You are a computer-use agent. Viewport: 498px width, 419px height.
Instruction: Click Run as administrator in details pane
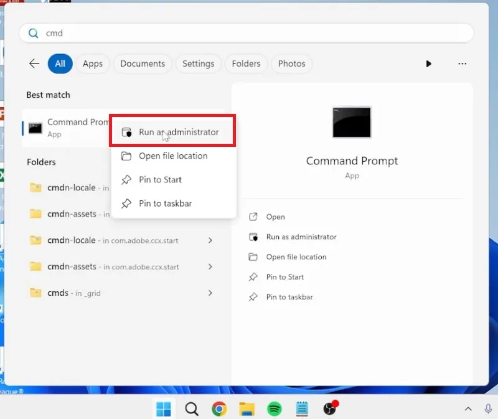301,237
